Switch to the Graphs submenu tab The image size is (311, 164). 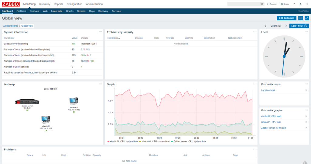70,11
